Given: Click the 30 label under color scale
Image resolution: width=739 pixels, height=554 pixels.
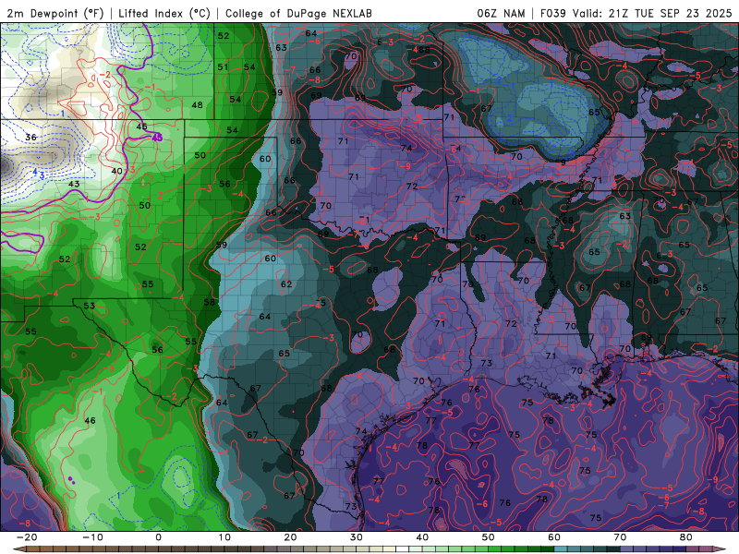Looking at the screenshot, I should point(357,537).
